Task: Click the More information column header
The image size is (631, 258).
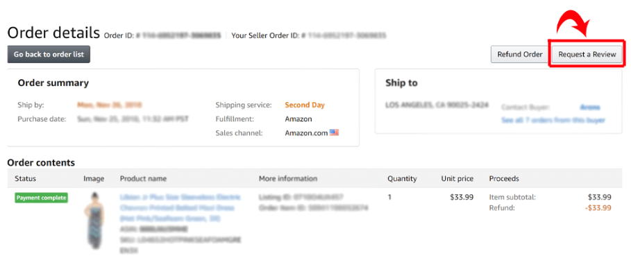Action: pyautogui.click(x=288, y=178)
